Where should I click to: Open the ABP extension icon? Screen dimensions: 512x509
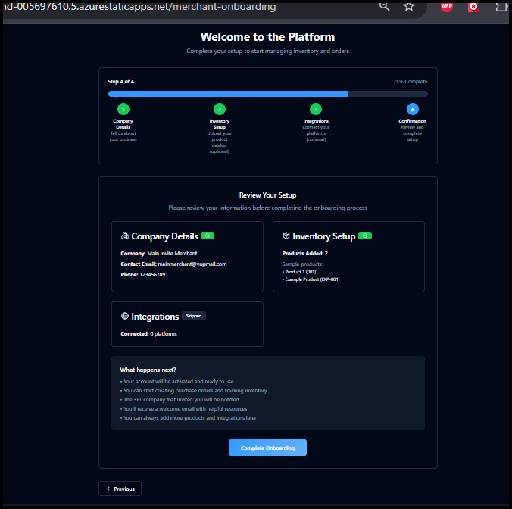coord(447,7)
